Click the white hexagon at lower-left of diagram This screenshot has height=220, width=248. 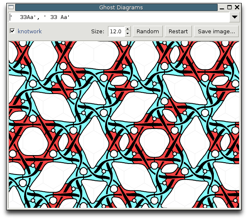click(x=33, y=142)
